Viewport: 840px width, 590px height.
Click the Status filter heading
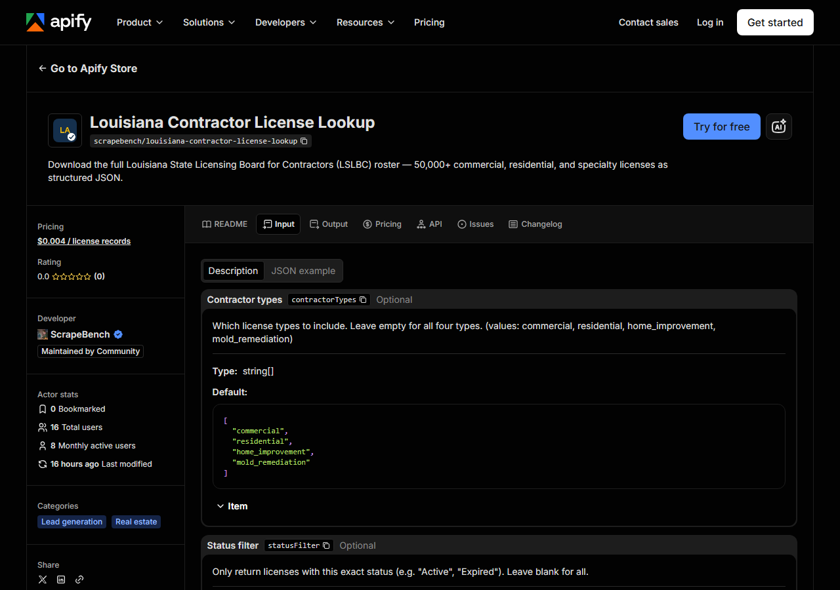[233, 545]
